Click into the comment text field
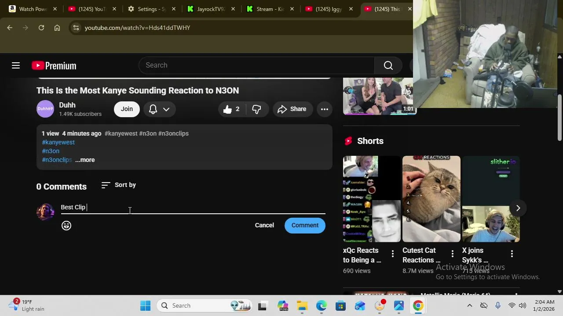 [x=193, y=208]
